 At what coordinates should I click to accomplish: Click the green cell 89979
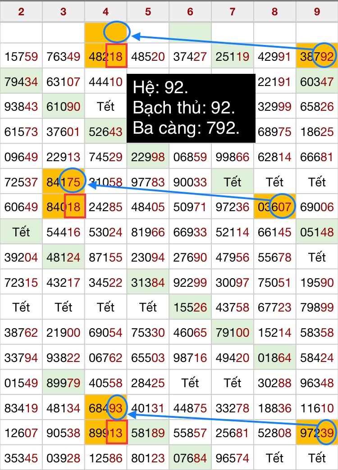point(64,383)
